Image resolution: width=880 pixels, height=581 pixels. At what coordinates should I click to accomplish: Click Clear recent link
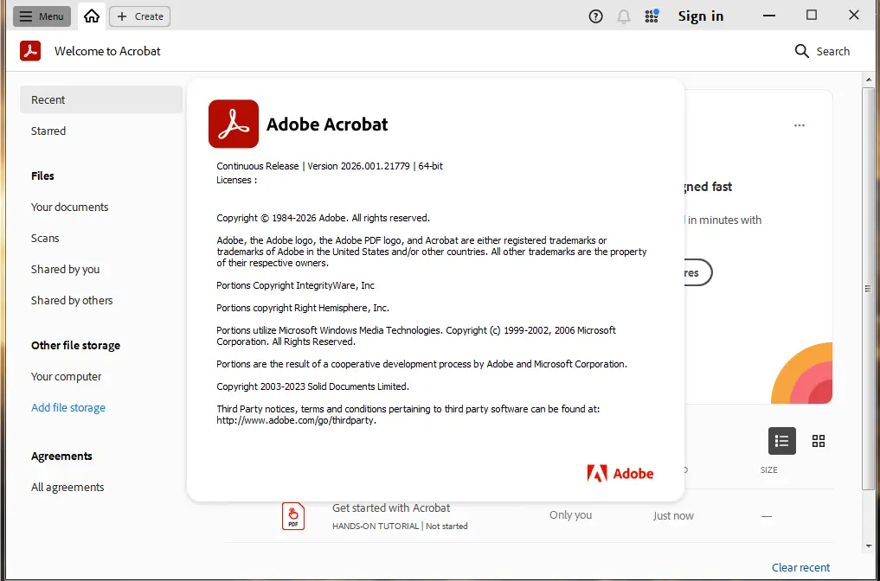[800, 567]
